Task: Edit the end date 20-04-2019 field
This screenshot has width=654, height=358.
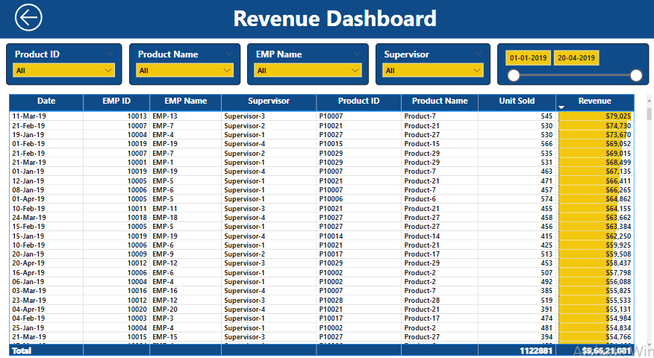Action: coord(576,58)
